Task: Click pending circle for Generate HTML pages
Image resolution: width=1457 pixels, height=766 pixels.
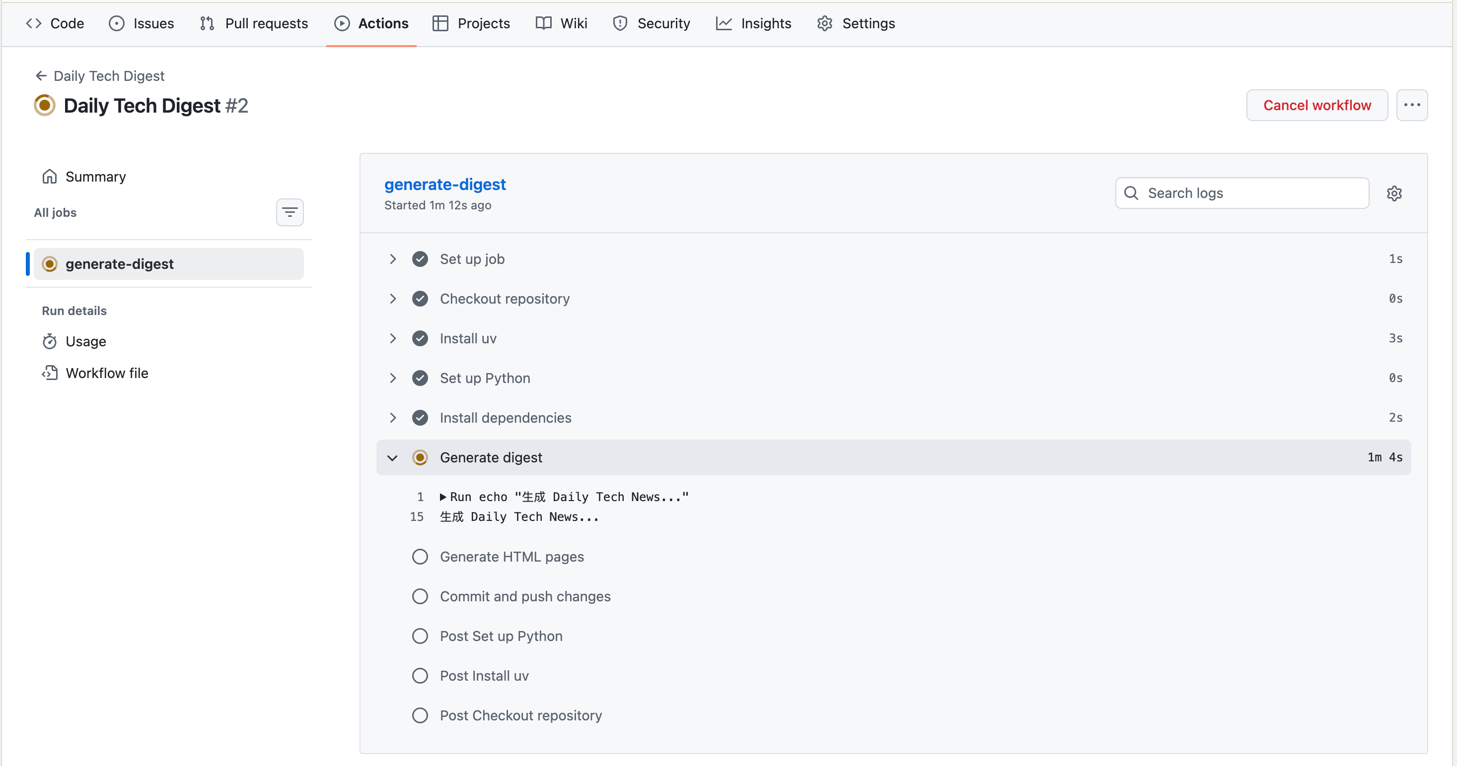Action: click(420, 557)
